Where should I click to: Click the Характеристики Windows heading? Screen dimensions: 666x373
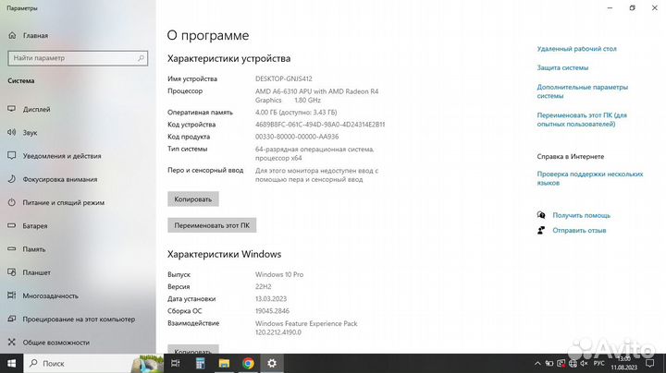coord(224,254)
